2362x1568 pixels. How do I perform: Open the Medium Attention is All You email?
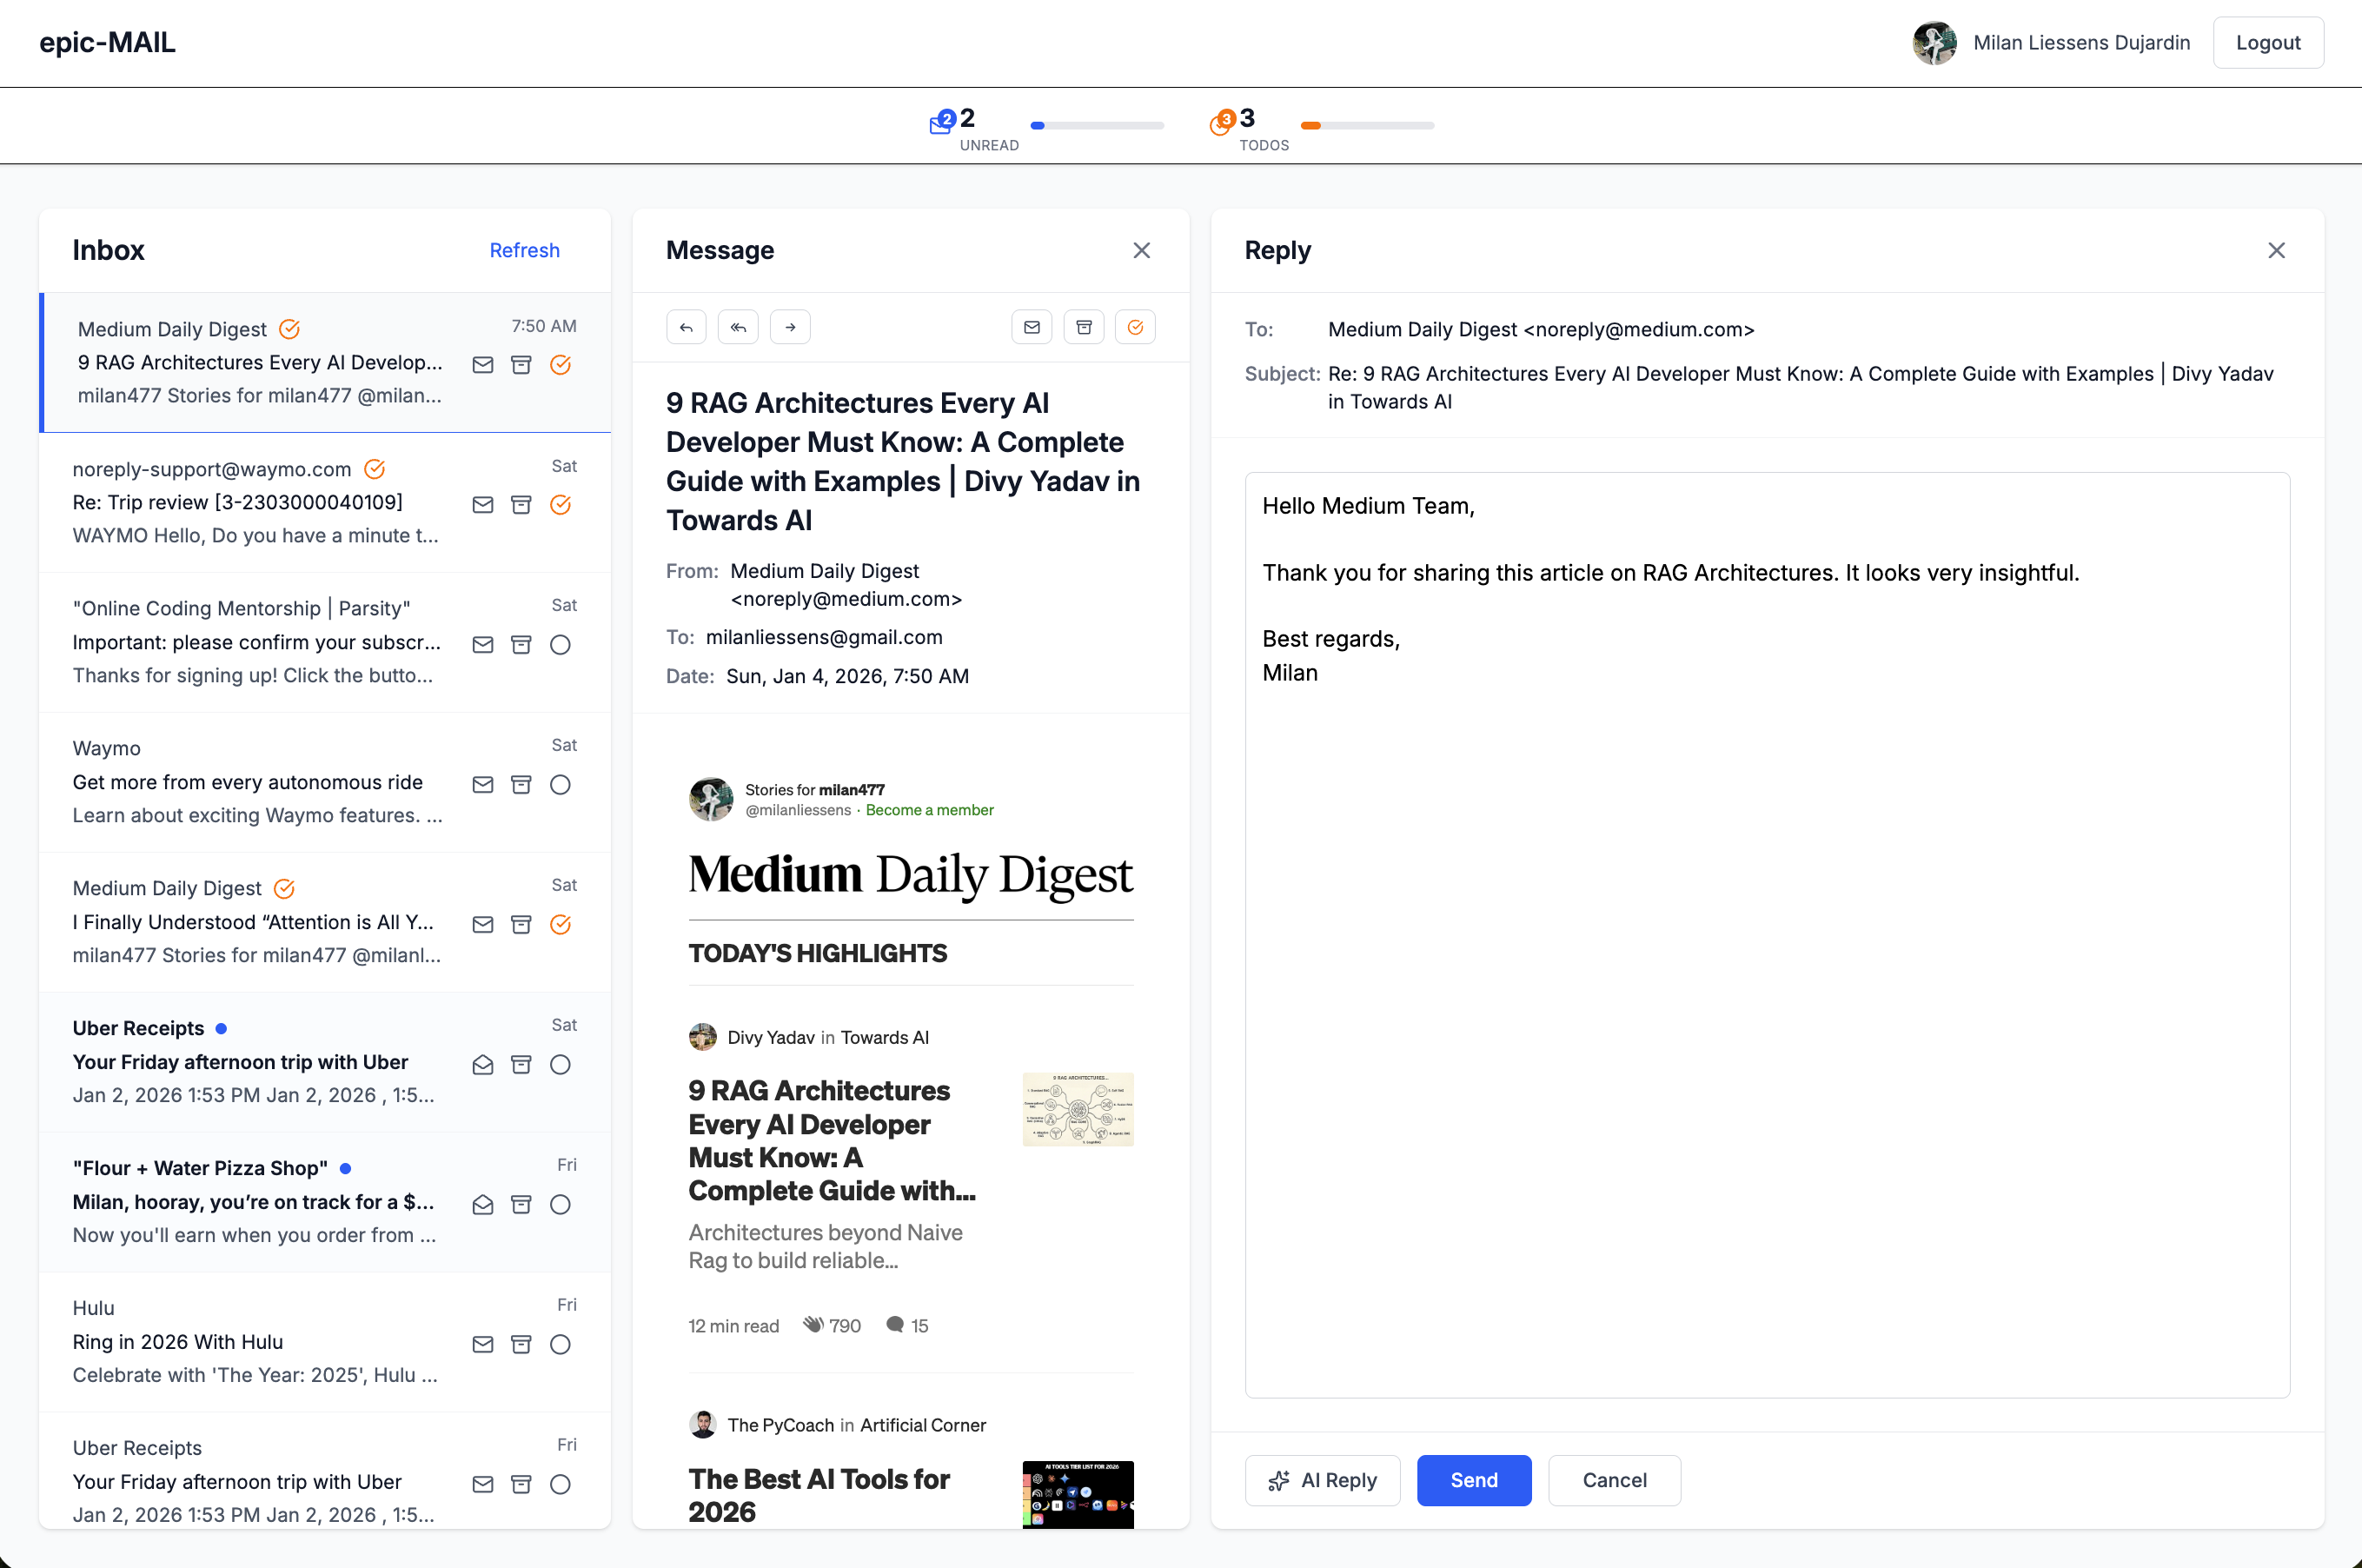[x=255, y=922]
